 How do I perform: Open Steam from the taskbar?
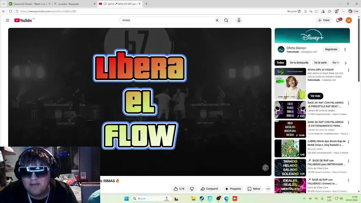[202, 198]
